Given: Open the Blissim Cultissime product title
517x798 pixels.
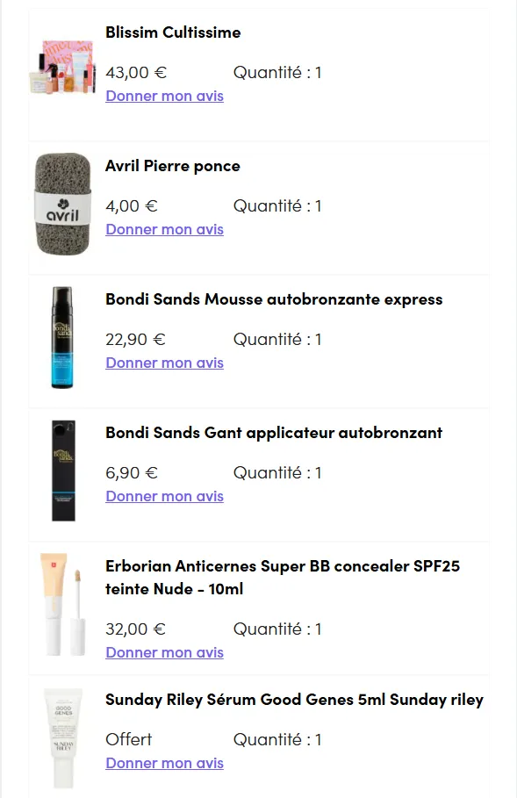Looking at the screenshot, I should tap(172, 32).
